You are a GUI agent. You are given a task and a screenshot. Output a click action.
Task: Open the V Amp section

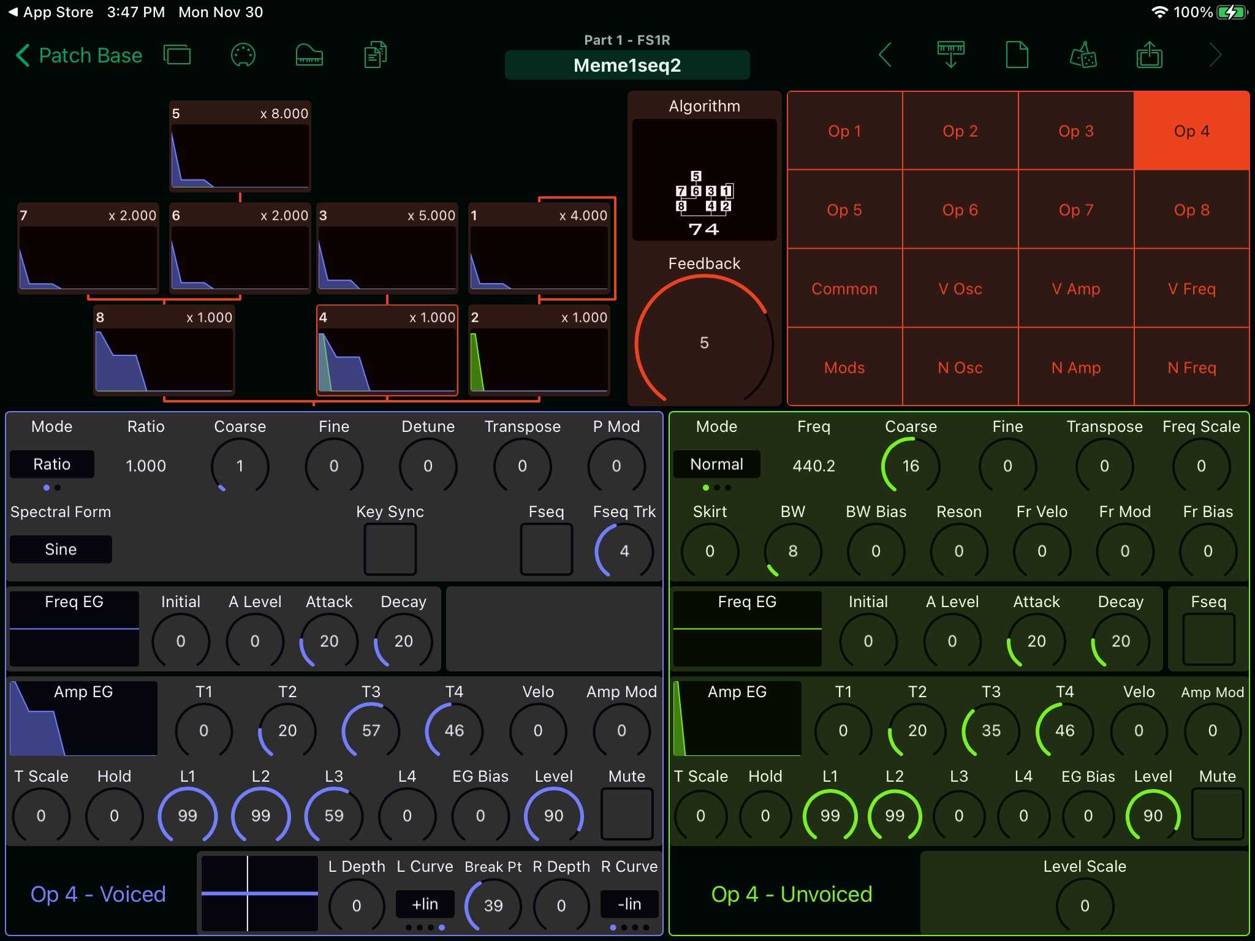coord(1076,289)
